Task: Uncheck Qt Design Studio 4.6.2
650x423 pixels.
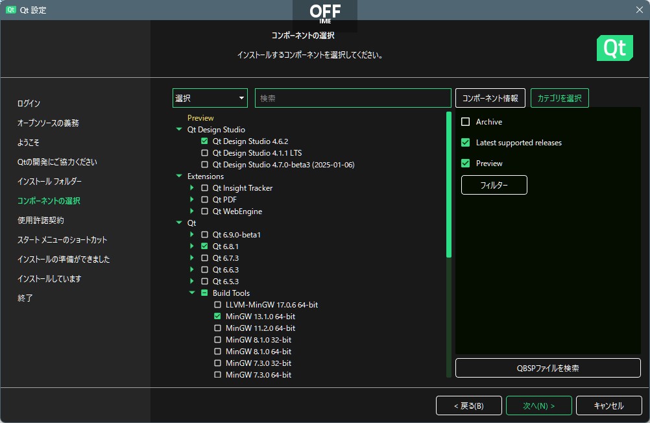Action: point(204,141)
